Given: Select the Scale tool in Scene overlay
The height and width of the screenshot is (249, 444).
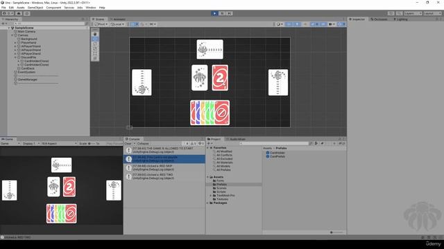Looking at the screenshot, I should [95, 48].
